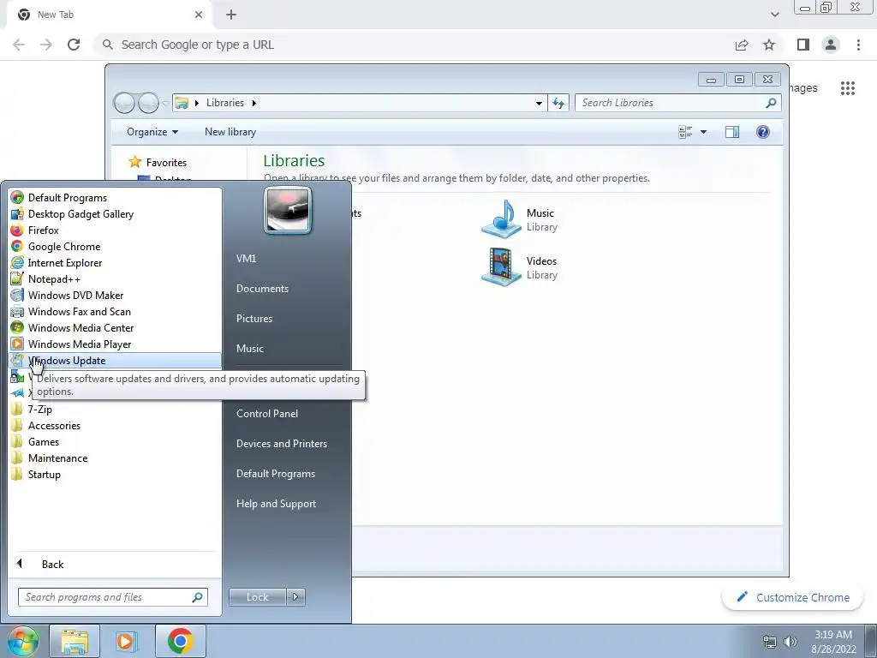Click the user account picture

click(288, 210)
